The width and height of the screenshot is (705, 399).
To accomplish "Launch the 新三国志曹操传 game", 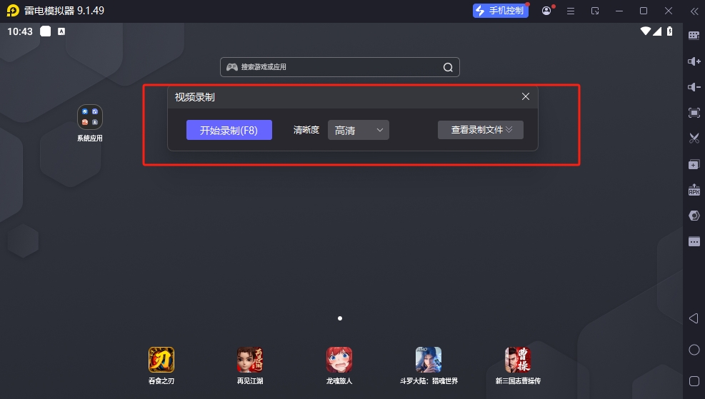I will tap(518, 360).
